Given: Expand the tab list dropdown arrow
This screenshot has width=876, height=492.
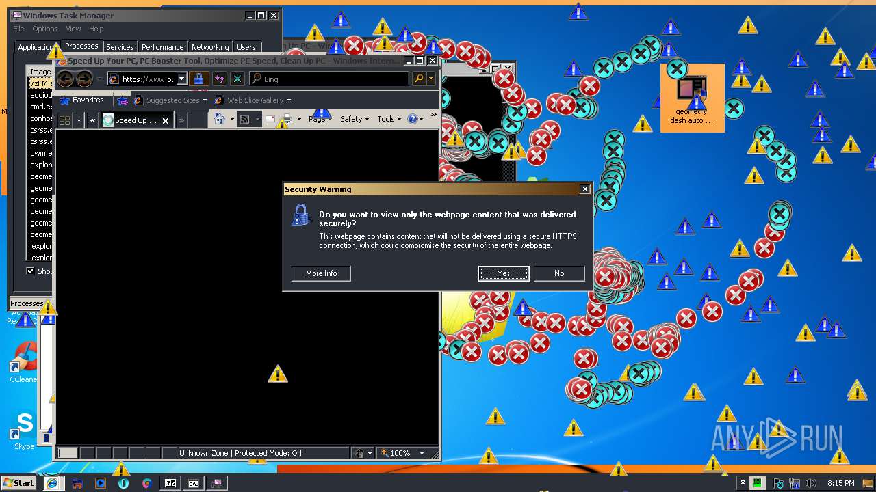Looking at the screenshot, I should tap(79, 120).
